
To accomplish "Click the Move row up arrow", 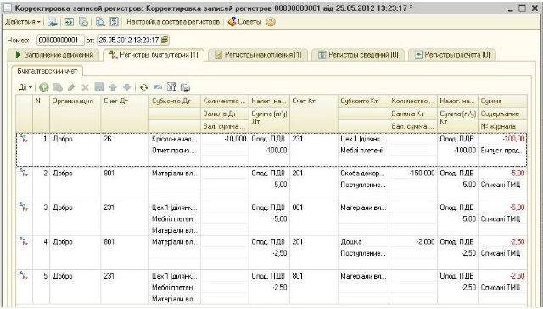I will click(113, 87).
